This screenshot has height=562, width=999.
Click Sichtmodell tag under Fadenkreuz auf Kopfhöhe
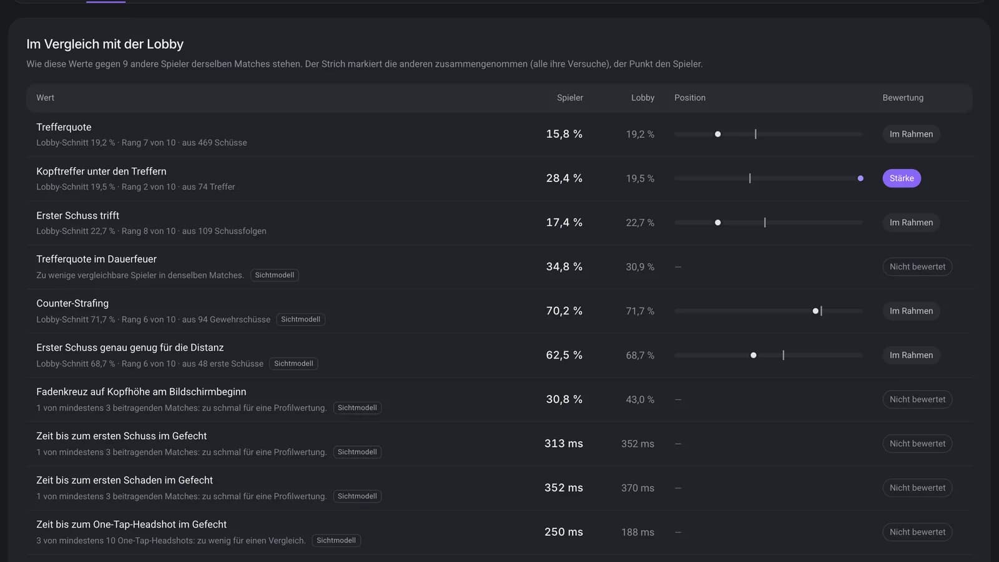(x=357, y=408)
